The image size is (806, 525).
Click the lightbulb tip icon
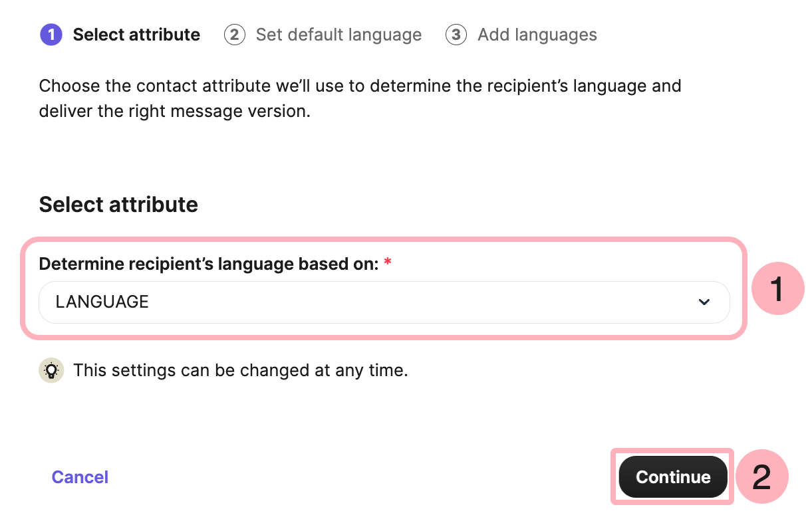pos(51,370)
